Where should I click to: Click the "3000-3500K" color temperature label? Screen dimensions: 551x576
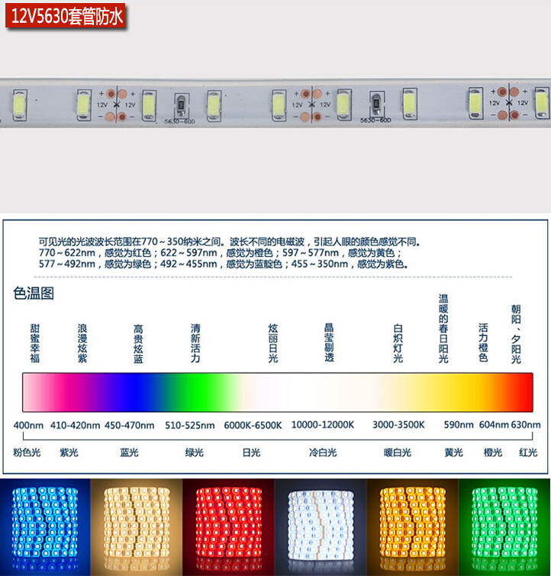398,425
